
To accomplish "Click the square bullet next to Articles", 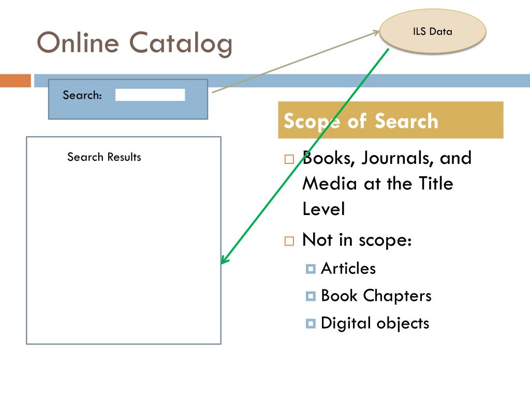I will tap(311, 269).
